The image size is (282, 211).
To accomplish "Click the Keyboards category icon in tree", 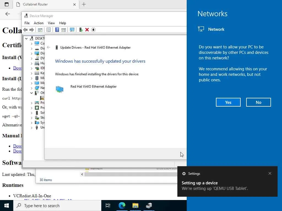I will click(37, 73).
